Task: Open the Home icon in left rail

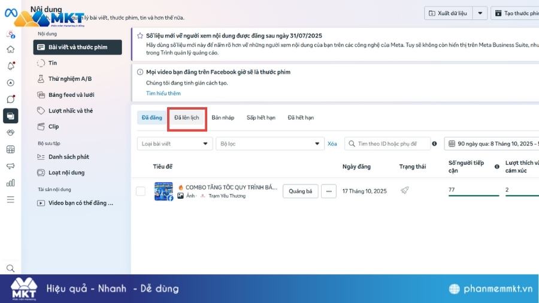Action: click(11, 49)
